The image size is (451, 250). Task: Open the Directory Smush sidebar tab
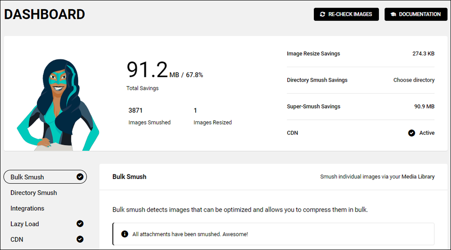click(34, 193)
